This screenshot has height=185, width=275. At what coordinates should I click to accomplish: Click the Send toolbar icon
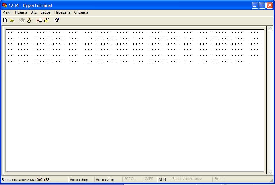click(x=39, y=20)
